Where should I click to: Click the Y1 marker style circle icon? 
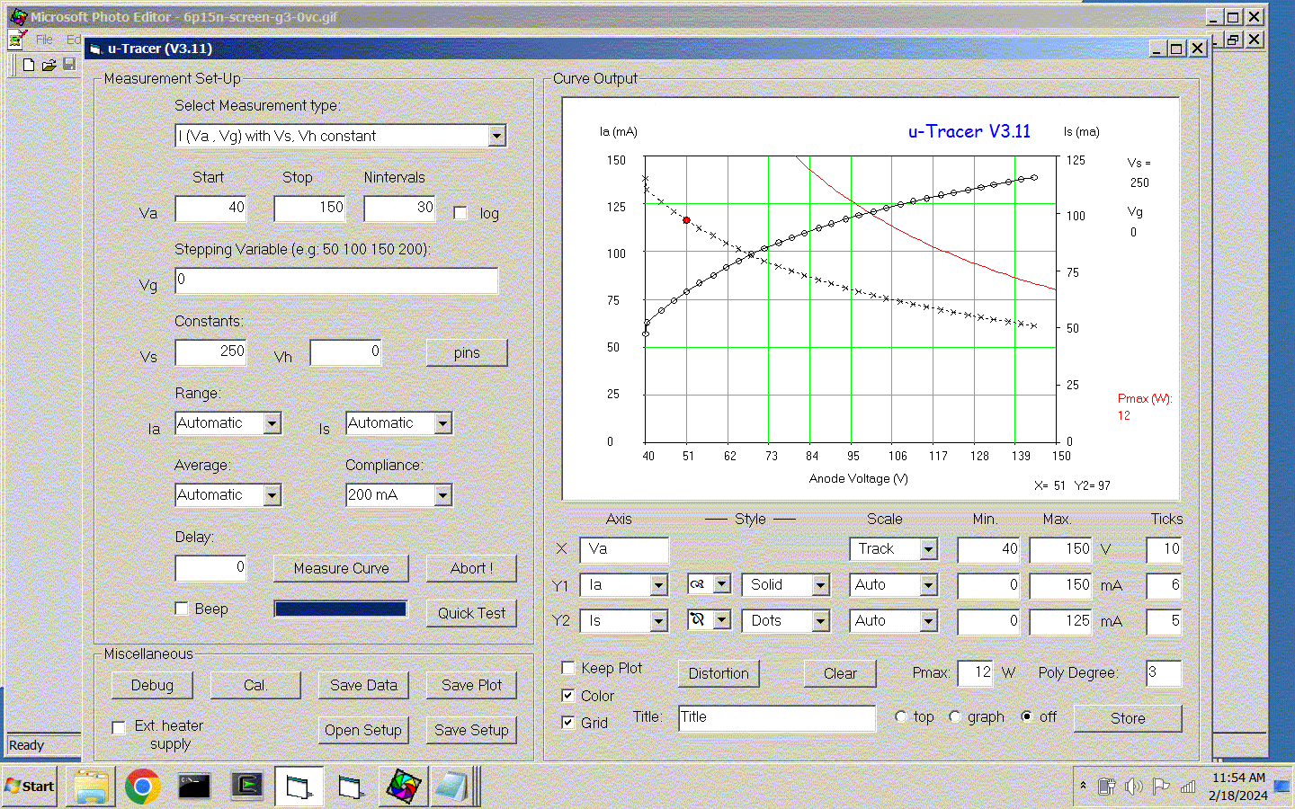point(698,584)
